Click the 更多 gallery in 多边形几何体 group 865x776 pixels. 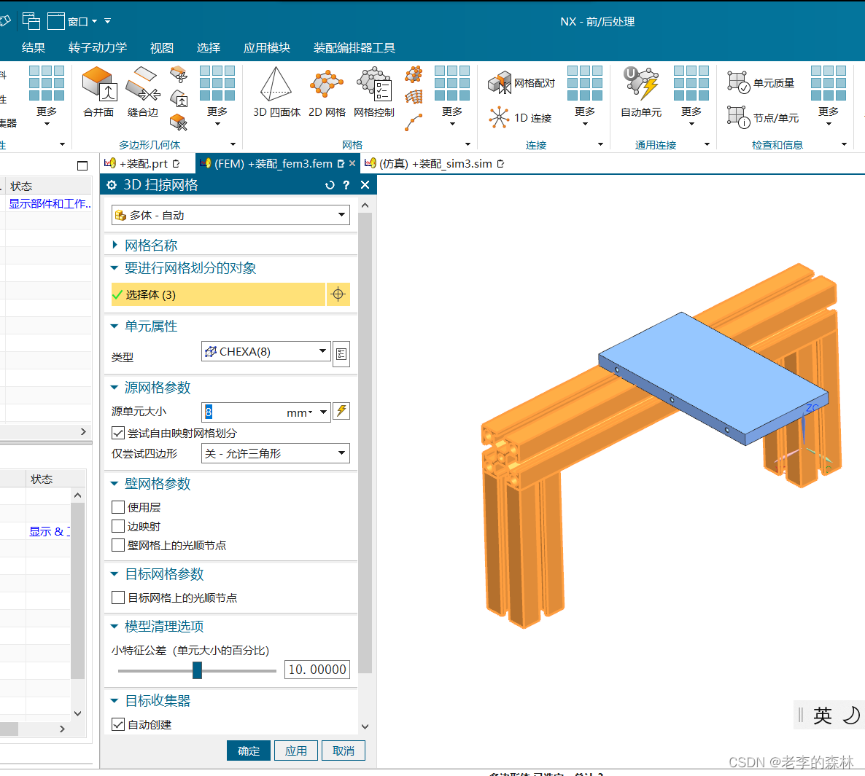click(x=217, y=96)
